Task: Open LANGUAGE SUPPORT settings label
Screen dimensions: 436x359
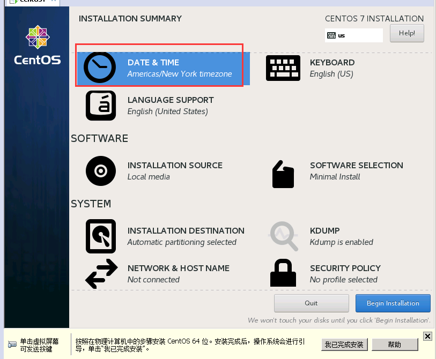Action: [x=171, y=100]
